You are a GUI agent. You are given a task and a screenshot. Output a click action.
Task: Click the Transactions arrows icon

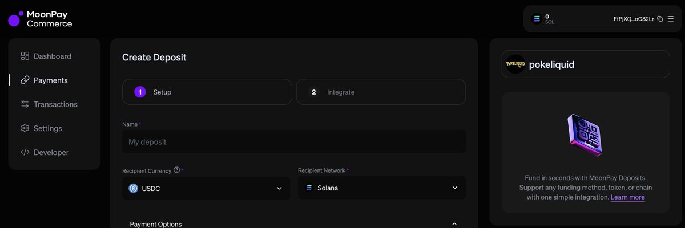point(25,104)
